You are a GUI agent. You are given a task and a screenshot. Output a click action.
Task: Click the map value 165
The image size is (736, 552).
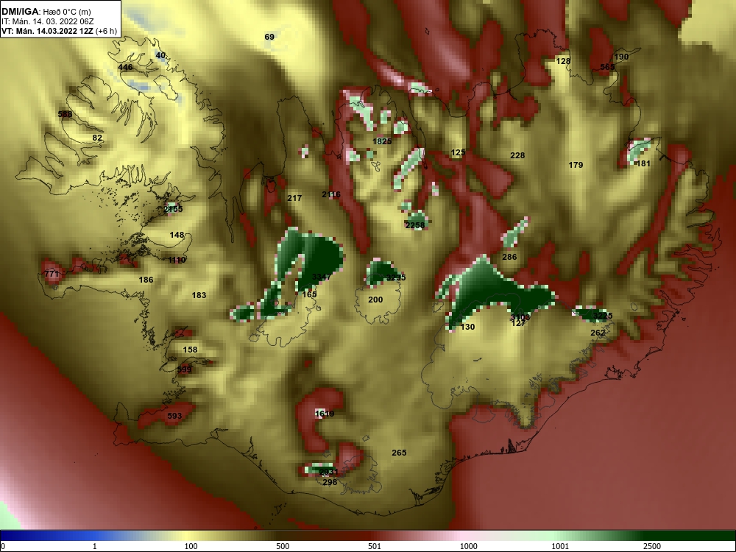point(309,294)
